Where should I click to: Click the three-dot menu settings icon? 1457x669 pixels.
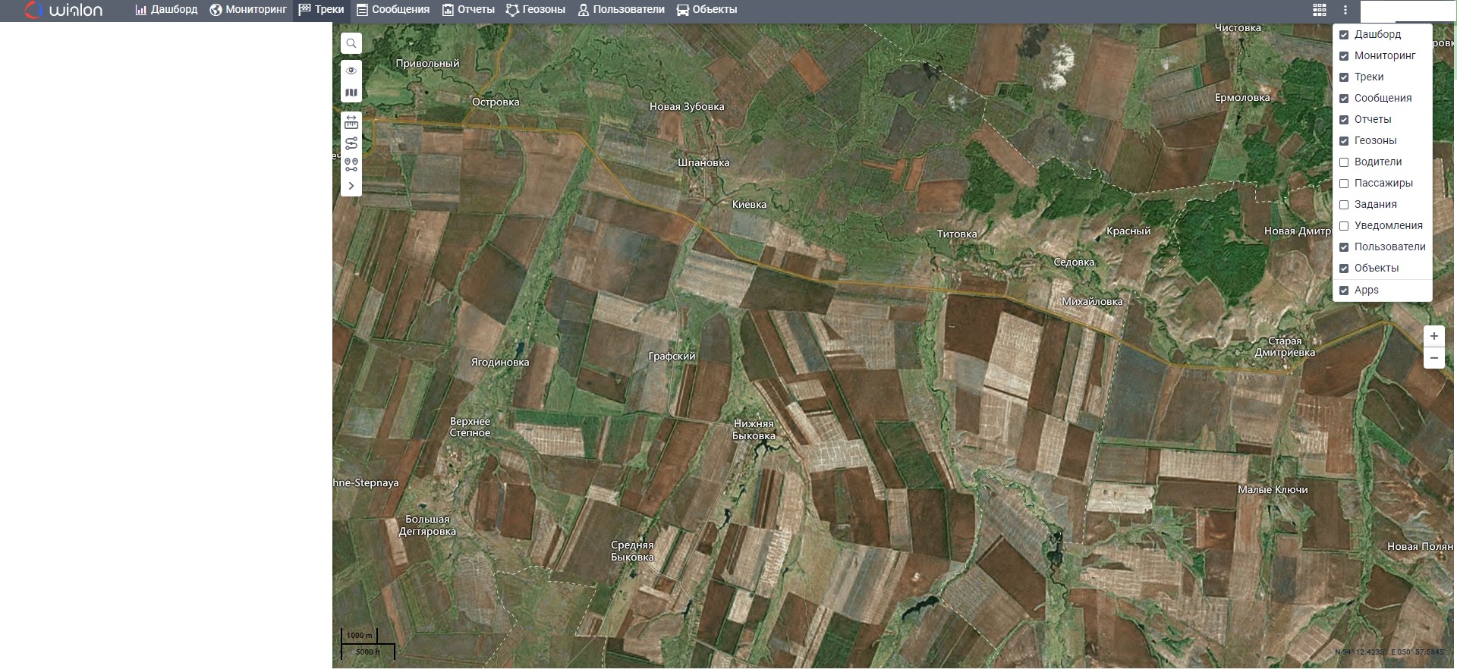coord(1345,10)
